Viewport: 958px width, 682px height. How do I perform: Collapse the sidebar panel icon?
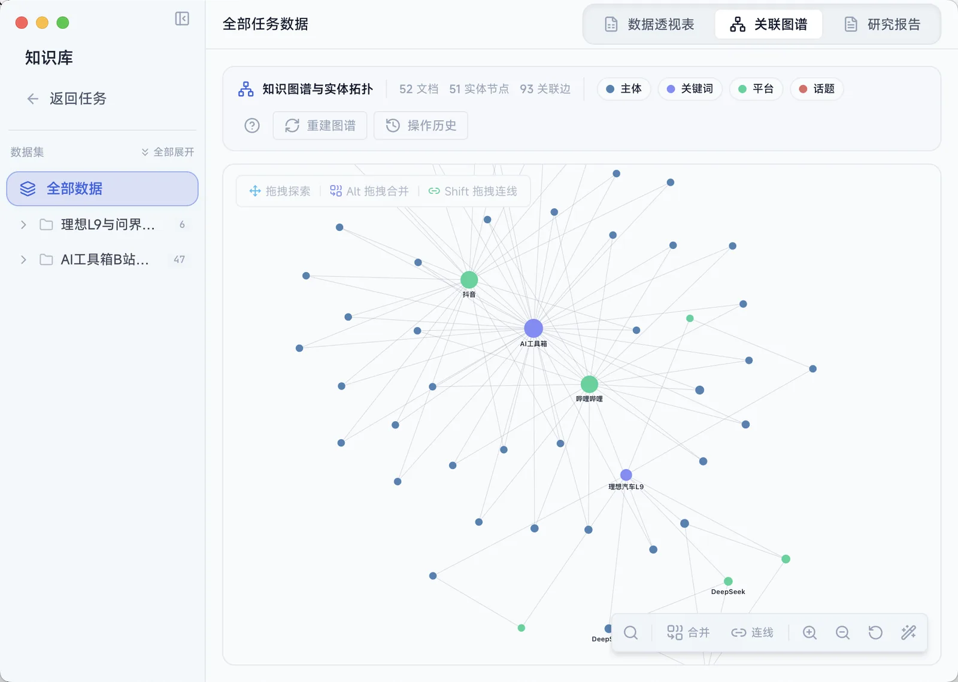[x=182, y=19]
